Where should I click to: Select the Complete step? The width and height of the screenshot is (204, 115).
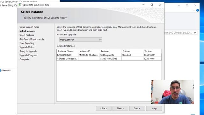click(x=24, y=59)
